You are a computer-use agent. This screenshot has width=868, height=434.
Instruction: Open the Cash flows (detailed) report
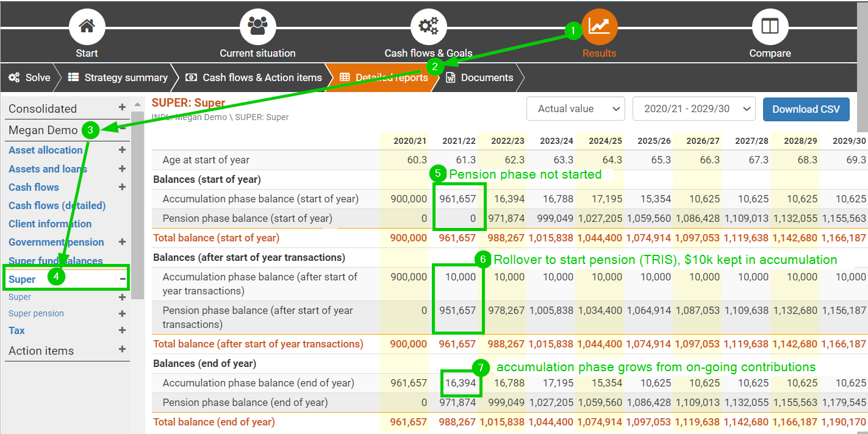pos(57,205)
